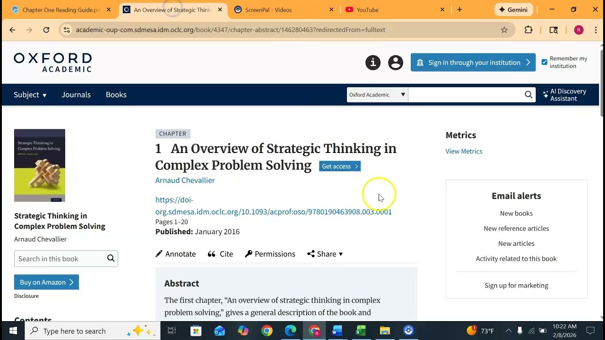Click Activity related to this book

[516, 258]
